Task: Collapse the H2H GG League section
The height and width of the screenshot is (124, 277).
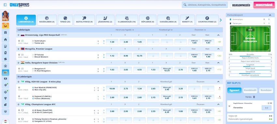Action: (218, 82)
